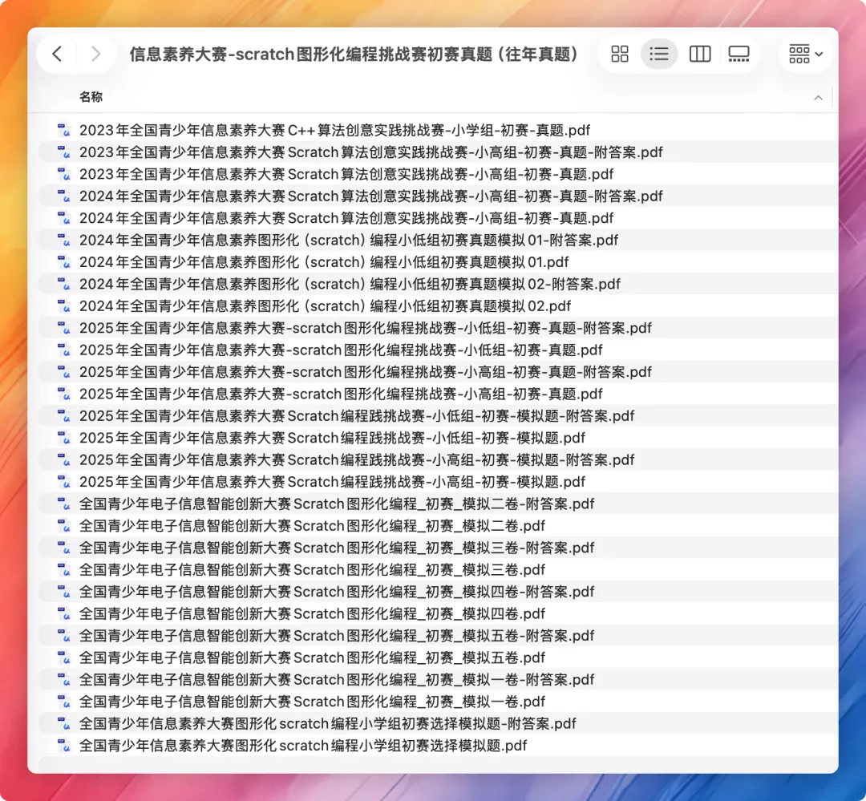This screenshot has width=866, height=801.
Task: Switch to icon grid view
Action: coord(620,54)
